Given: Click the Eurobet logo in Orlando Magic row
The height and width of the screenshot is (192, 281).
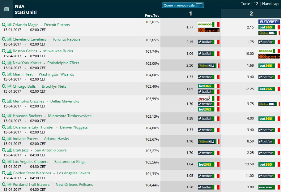Looking at the screenshot, I should (x=269, y=22).
